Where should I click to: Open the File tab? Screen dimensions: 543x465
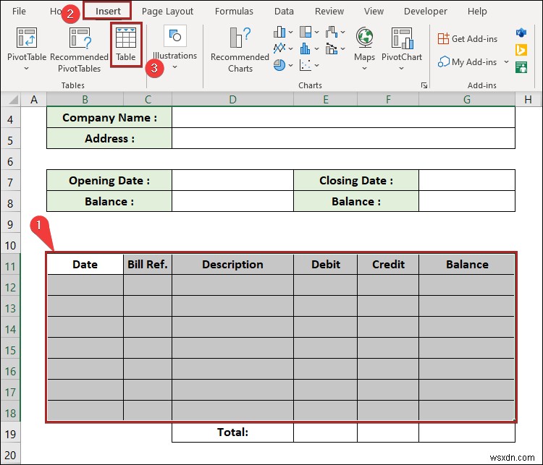(19, 12)
